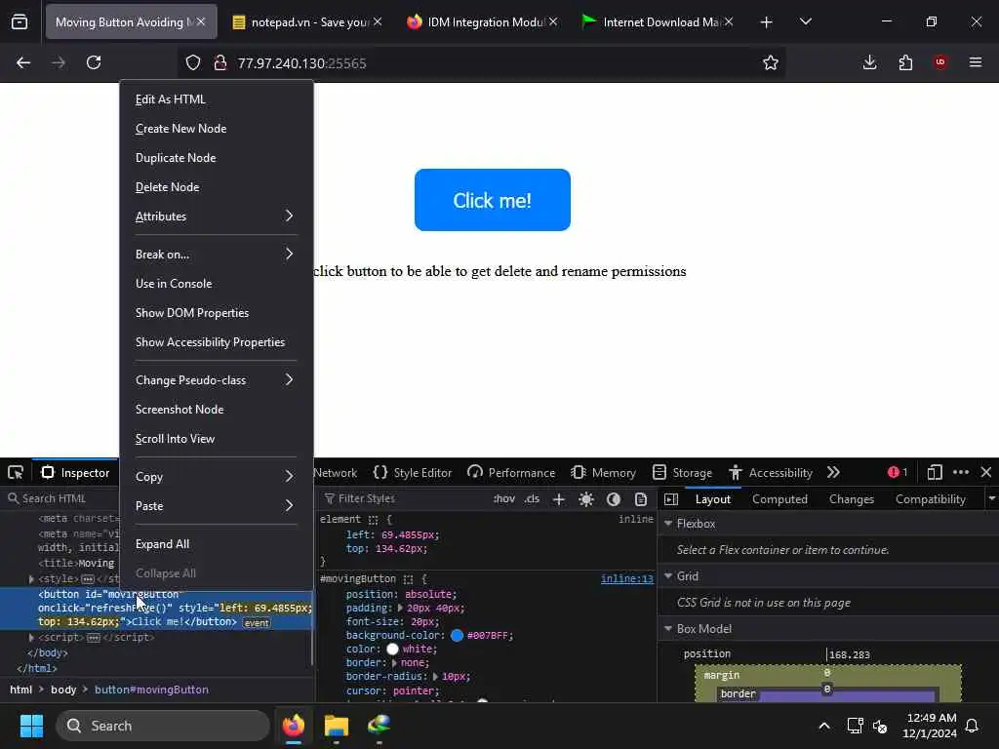Screen dimensions: 999x749
Task: Open Firefox View icon in tab bar
Action: [20, 22]
